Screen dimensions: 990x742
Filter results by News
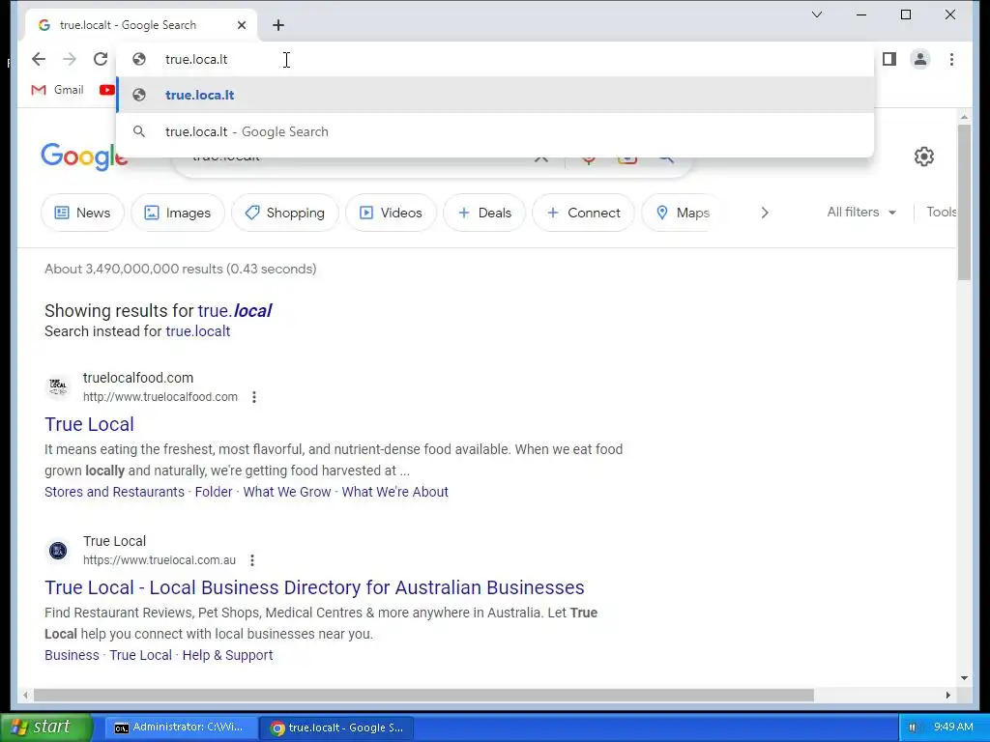[82, 213]
